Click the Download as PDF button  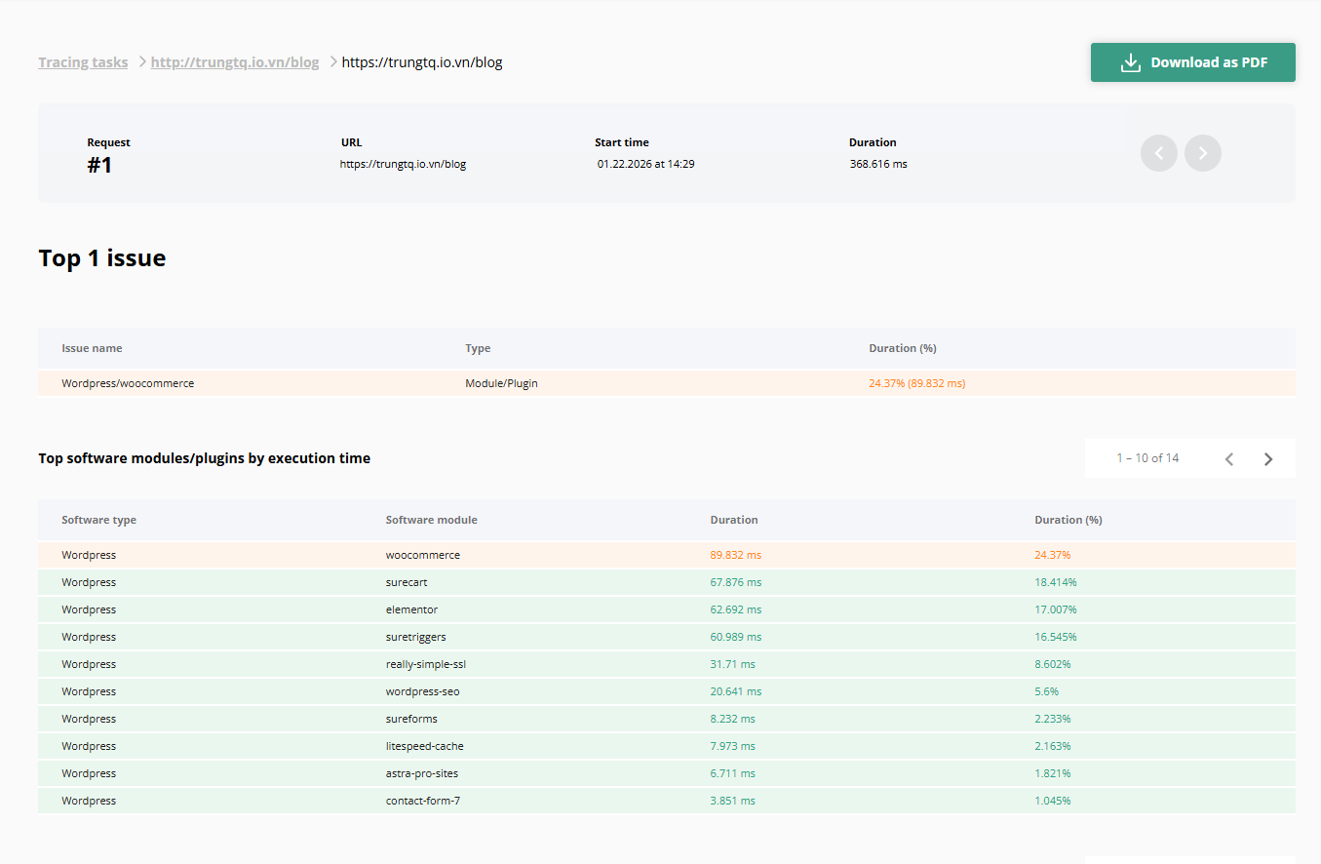1192,62
